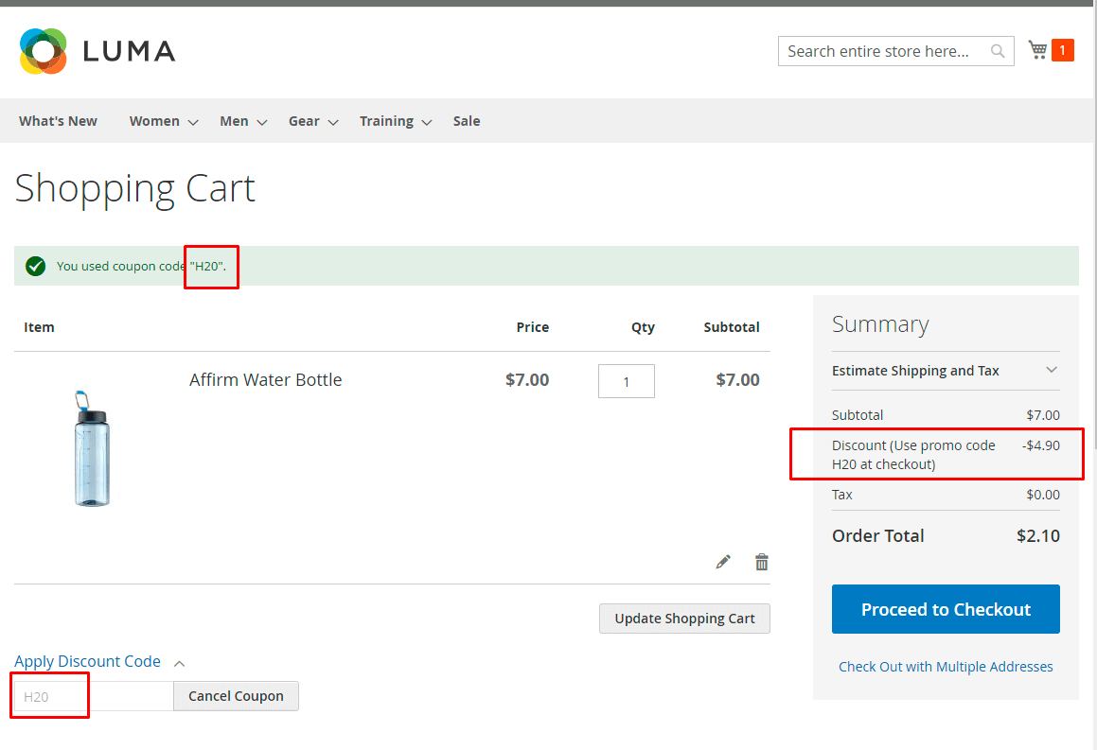The height and width of the screenshot is (750, 1097).
Task: Collapse the Apply Discount Code section
Action: [x=87, y=661]
